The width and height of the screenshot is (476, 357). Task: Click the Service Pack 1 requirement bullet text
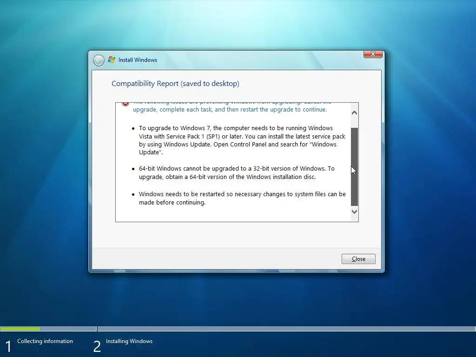tap(242, 140)
